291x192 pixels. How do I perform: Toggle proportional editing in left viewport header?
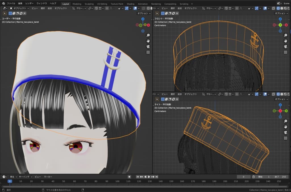107,8
